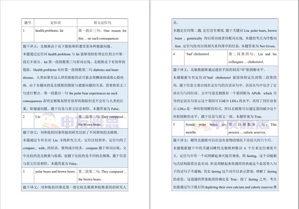
Task: Click the line '题干译文：北极熊能够通过遗传手段控制其"坏"胆固醇水平。'
Action: (219, 70)
